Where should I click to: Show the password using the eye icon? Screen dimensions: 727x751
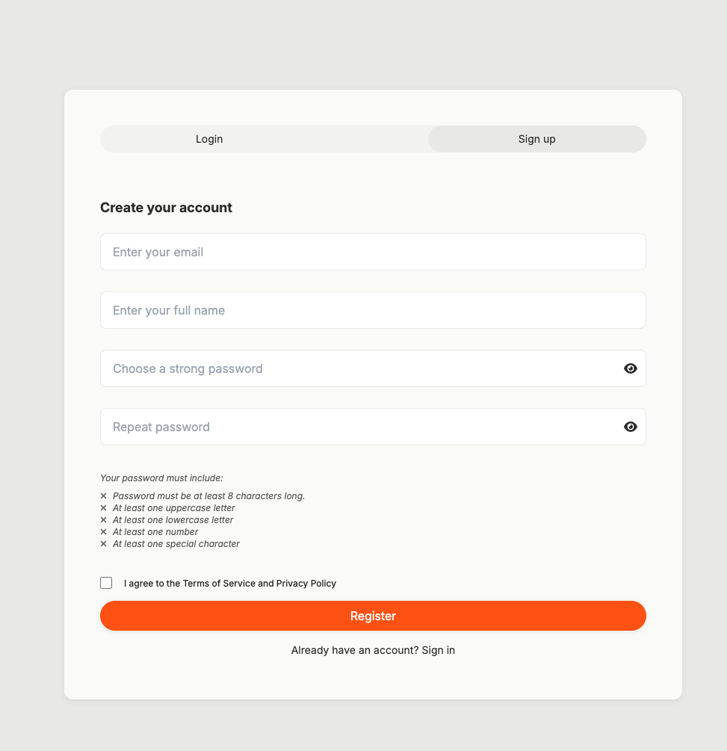coord(631,368)
